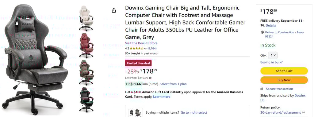The image size is (314, 117).
Task: Open Go to multi-select link
Action: pyautogui.click(x=194, y=112)
